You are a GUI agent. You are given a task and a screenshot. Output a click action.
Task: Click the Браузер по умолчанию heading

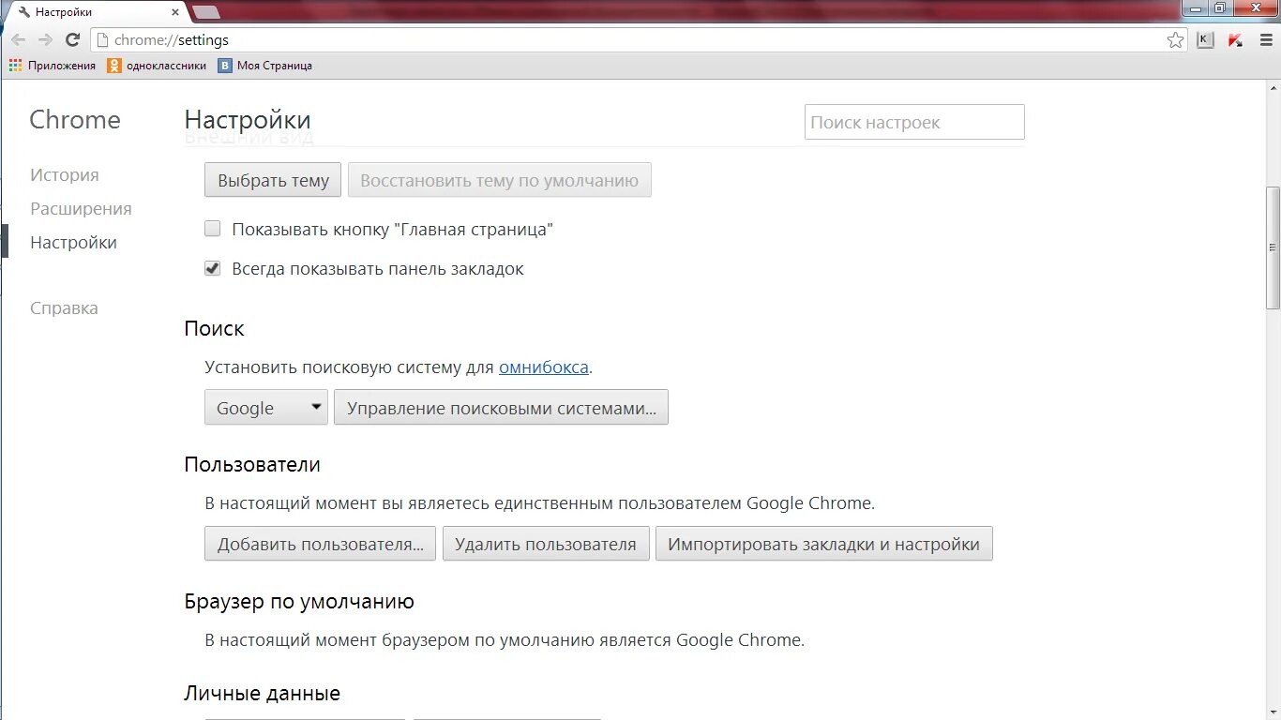pos(299,602)
